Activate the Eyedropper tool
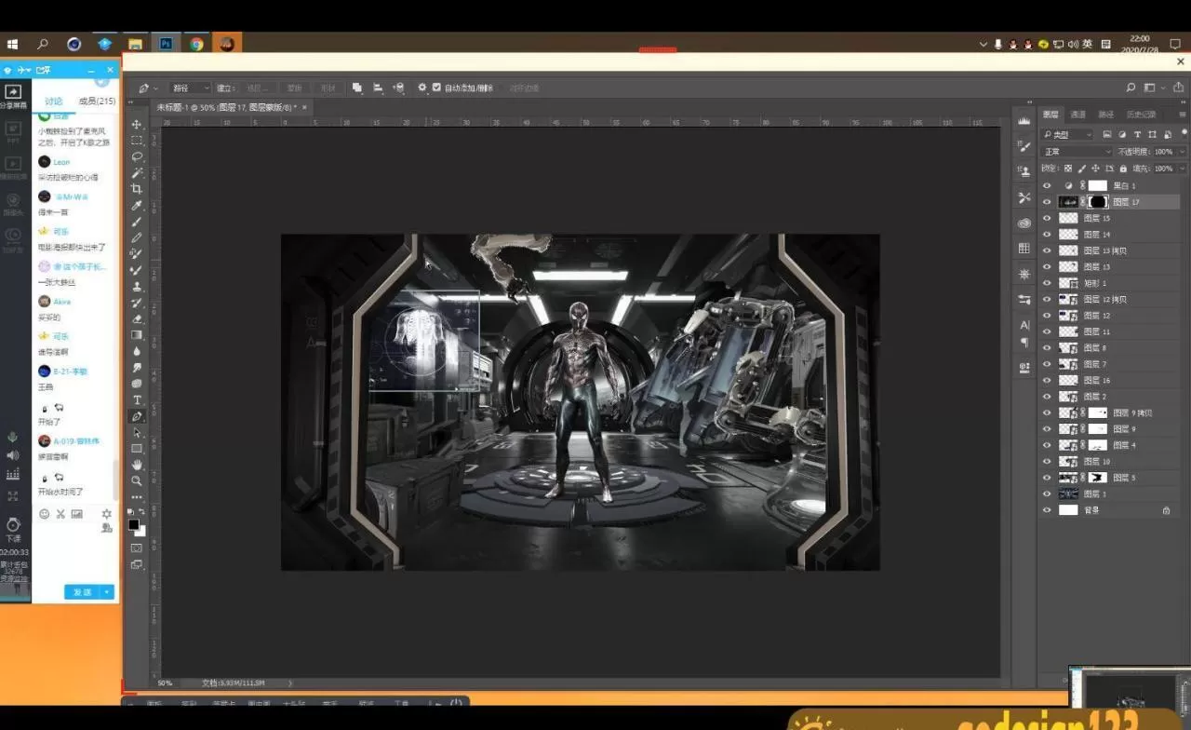This screenshot has height=730, width=1191. point(137,206)
